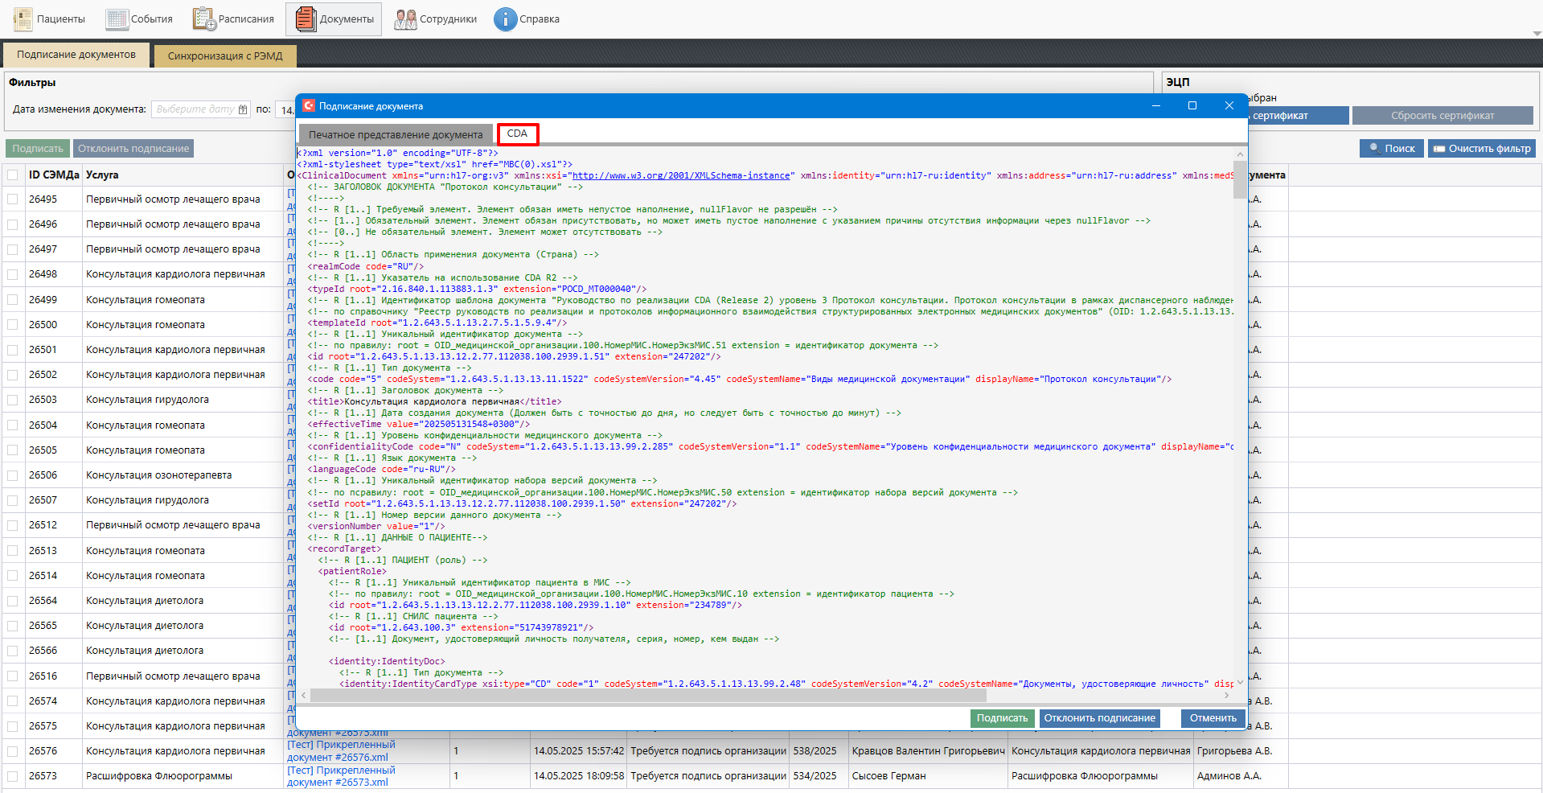Expand the toolbar overflow arrow at top right
Viewport: 1543px width, 793px height.
pos(1537,34)
